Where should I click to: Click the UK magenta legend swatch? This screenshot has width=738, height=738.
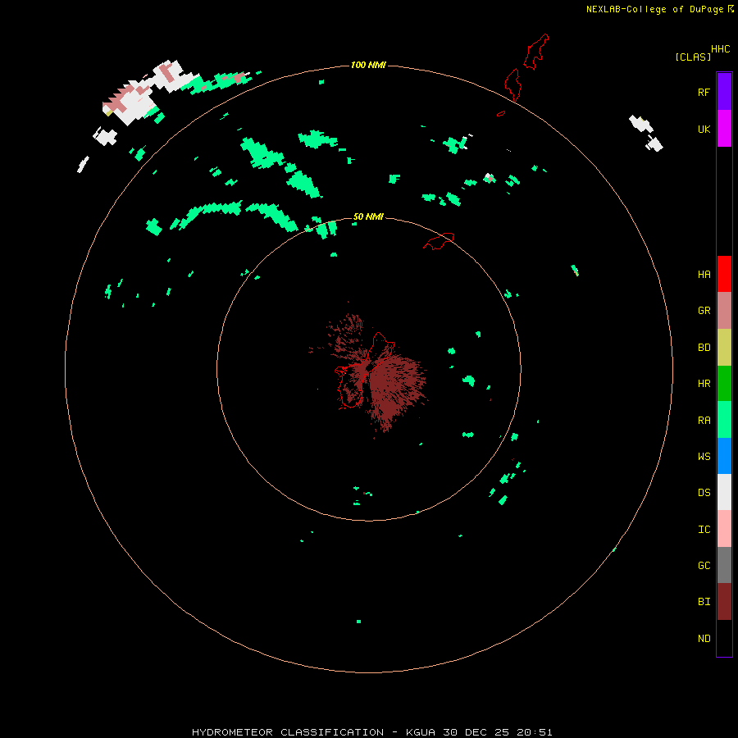click(x=724, y=129)
